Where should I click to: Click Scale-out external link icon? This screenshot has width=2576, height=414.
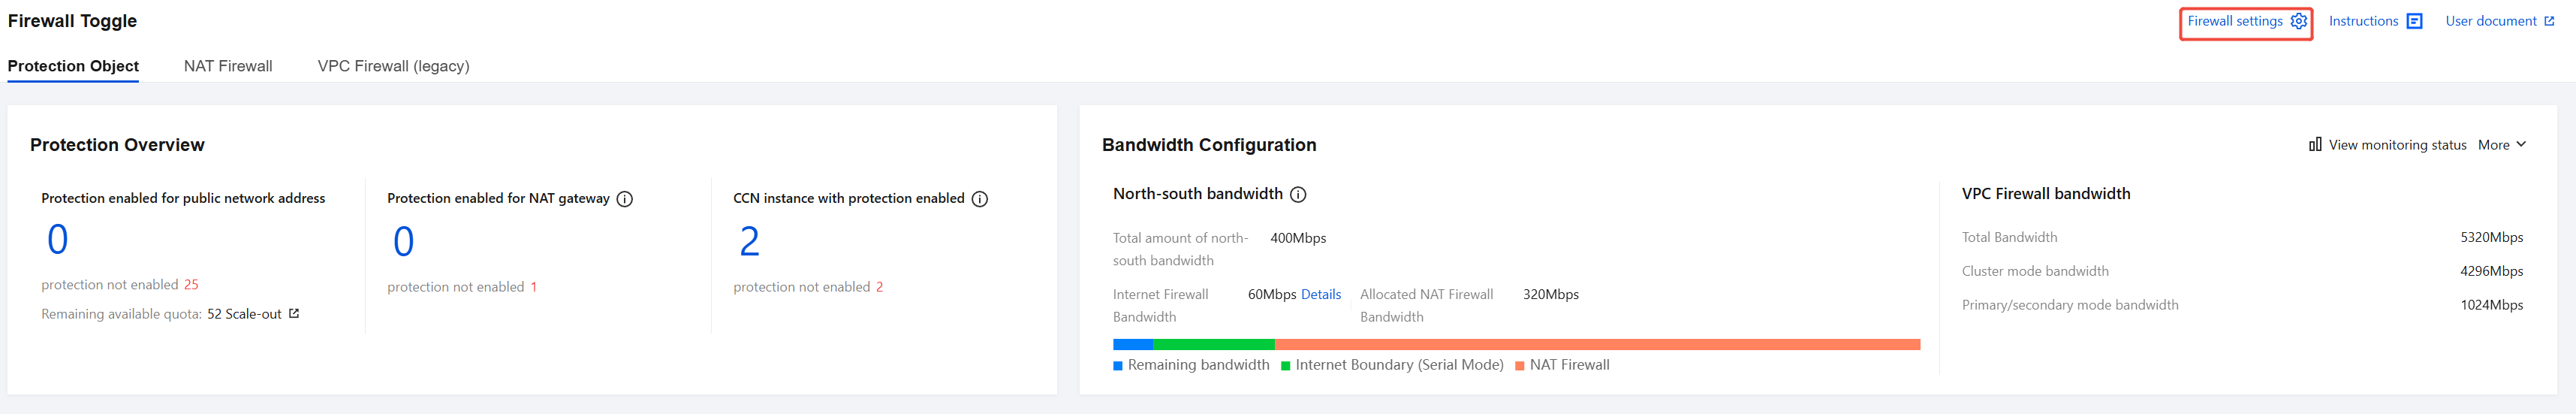click(294, 314)
